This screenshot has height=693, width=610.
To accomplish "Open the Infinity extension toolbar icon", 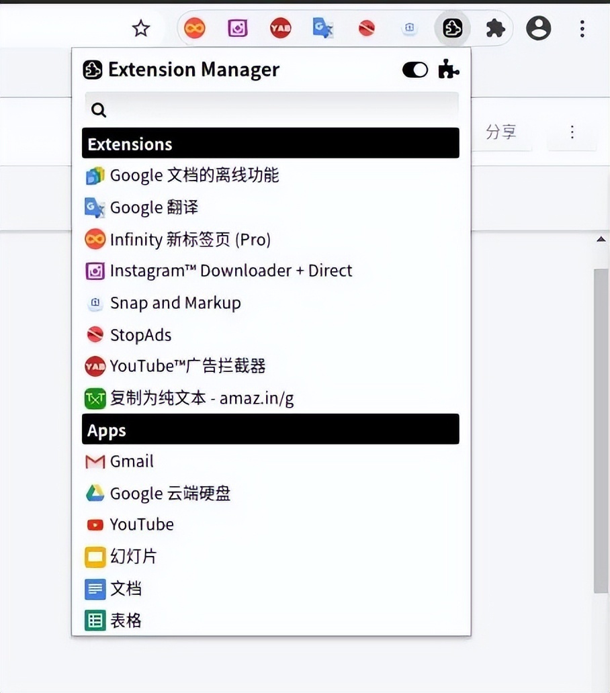I will (x=195, y=28).
